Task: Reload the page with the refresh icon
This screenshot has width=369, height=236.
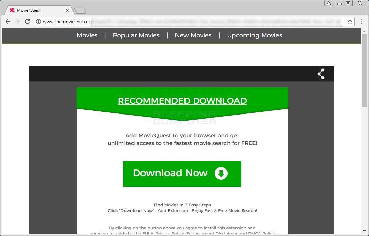Action: click(x=27, y=22)
